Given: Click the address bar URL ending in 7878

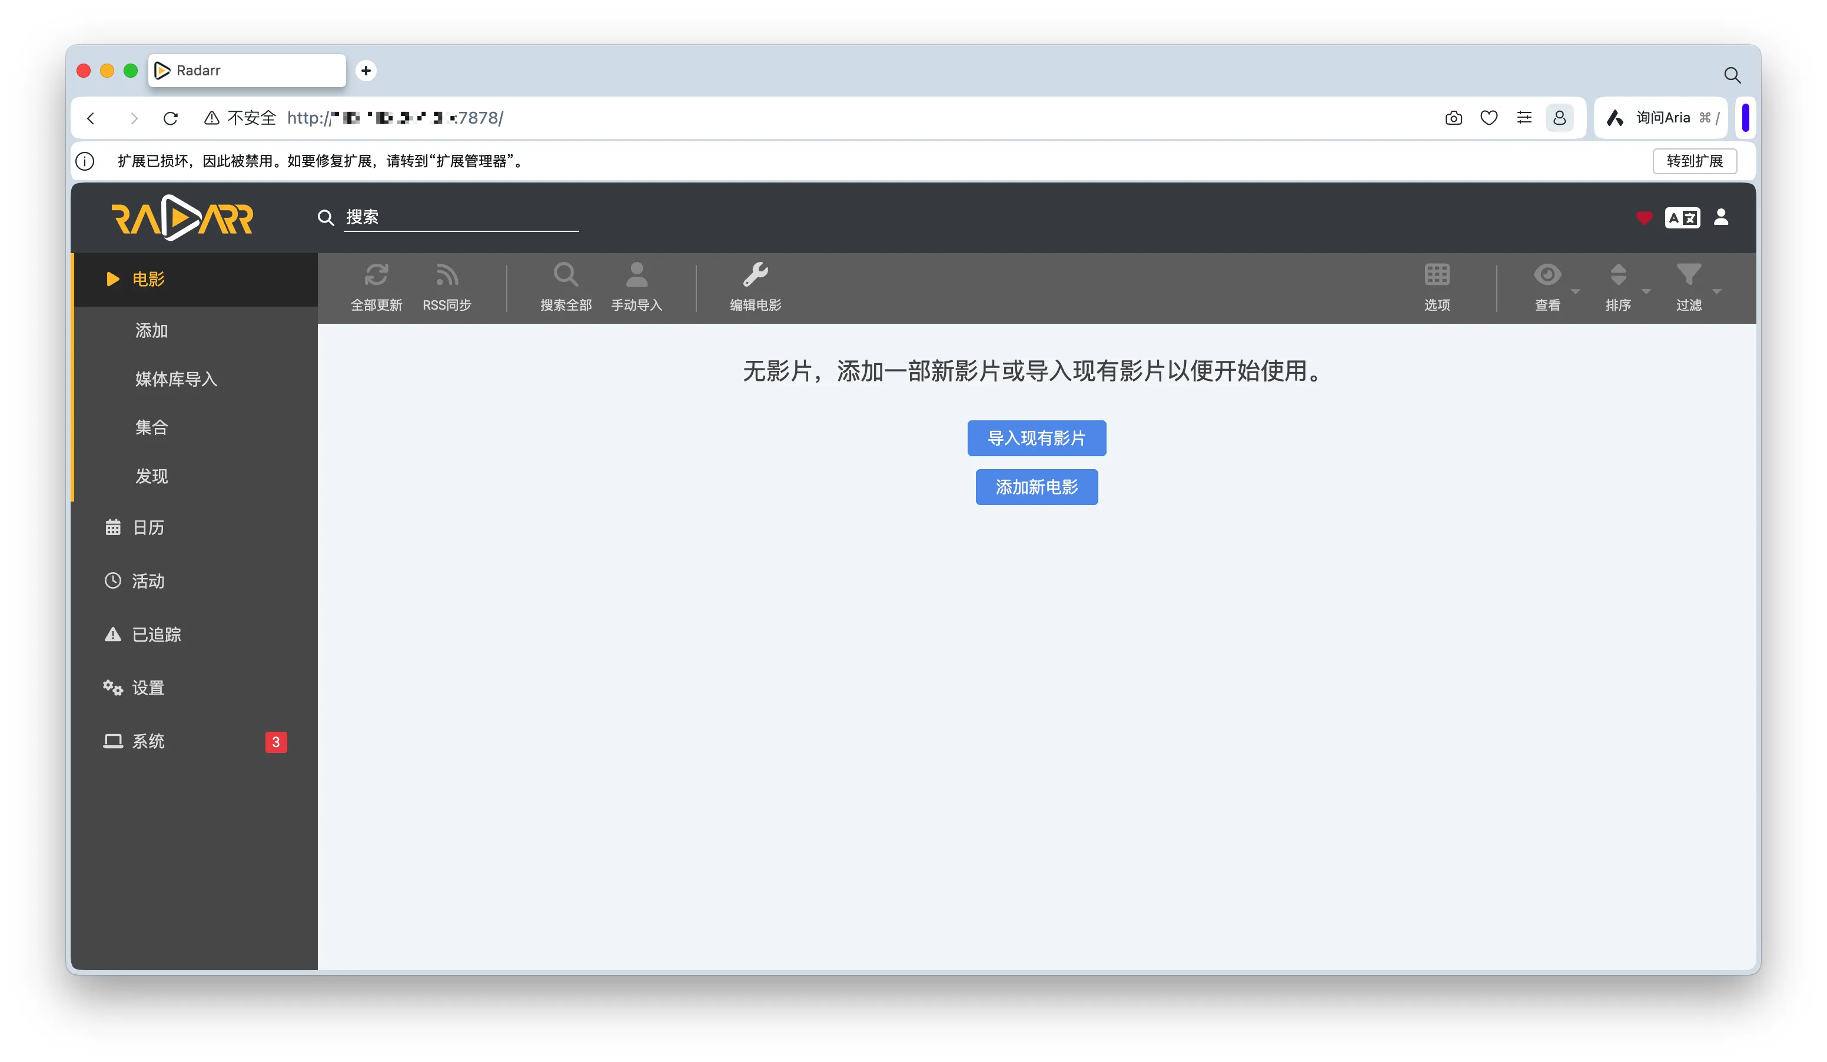Looking at the screenshot, I should point(395,118).
